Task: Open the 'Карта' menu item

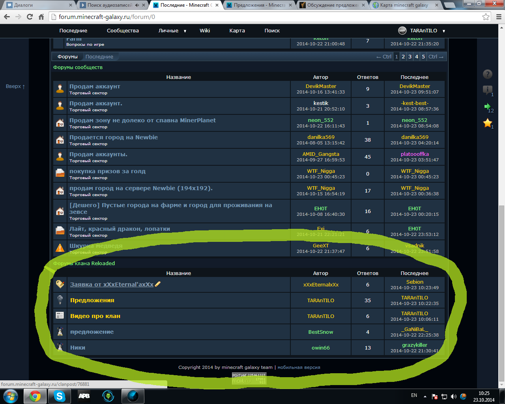Action: [237, 30]
